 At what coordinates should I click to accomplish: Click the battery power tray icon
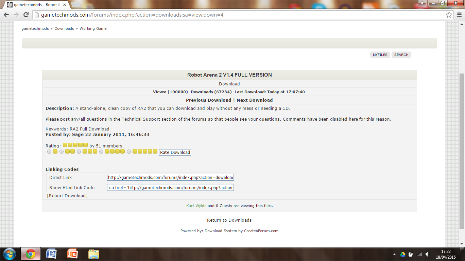411,254
